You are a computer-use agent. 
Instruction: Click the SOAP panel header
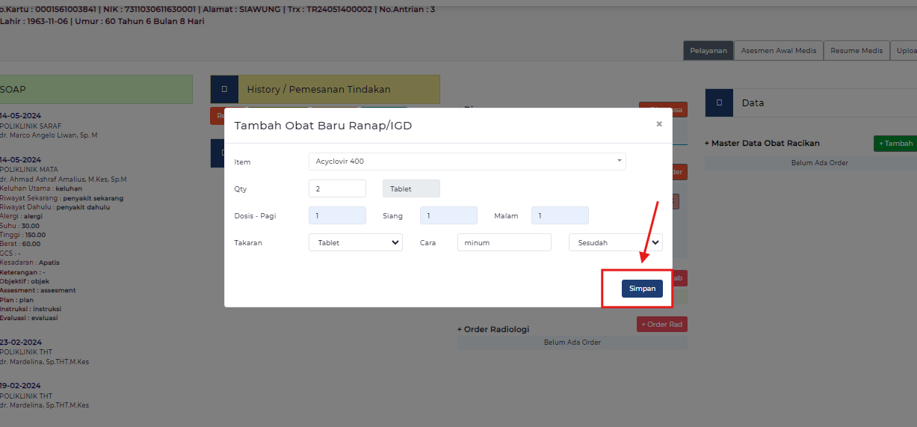[96, 89]
